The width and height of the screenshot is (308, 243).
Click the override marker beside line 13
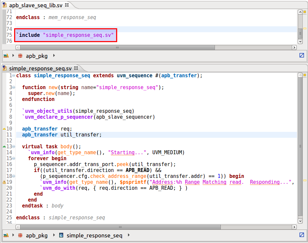tap(4, 146)
